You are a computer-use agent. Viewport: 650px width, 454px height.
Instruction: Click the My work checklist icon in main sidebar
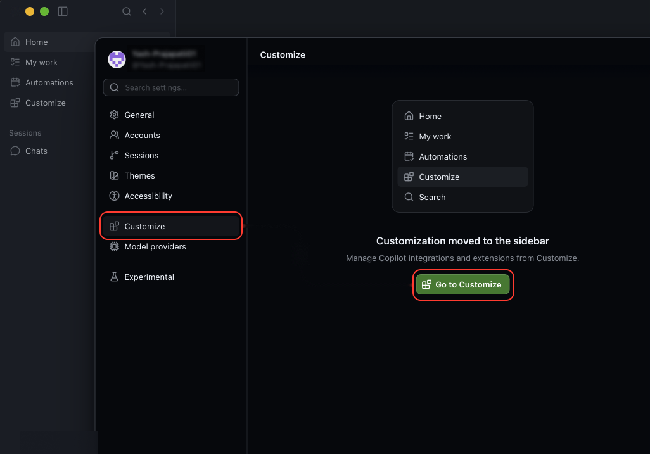pos(15,62)
